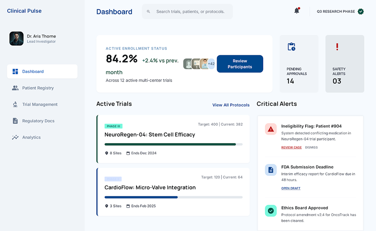Click the ineligibility warning triangle icon

tap(270, 129)
